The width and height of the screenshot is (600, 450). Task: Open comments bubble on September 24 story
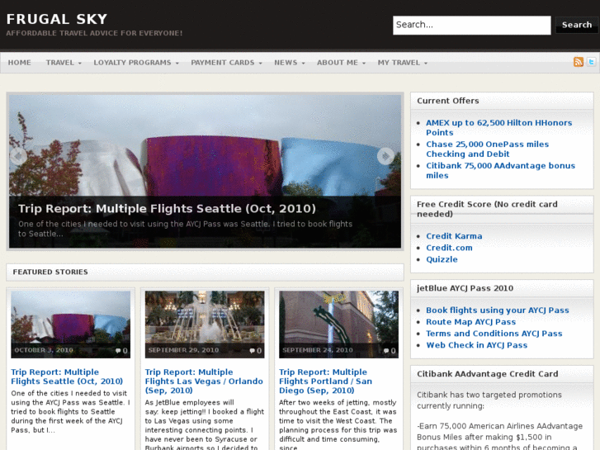coord(390,350)
